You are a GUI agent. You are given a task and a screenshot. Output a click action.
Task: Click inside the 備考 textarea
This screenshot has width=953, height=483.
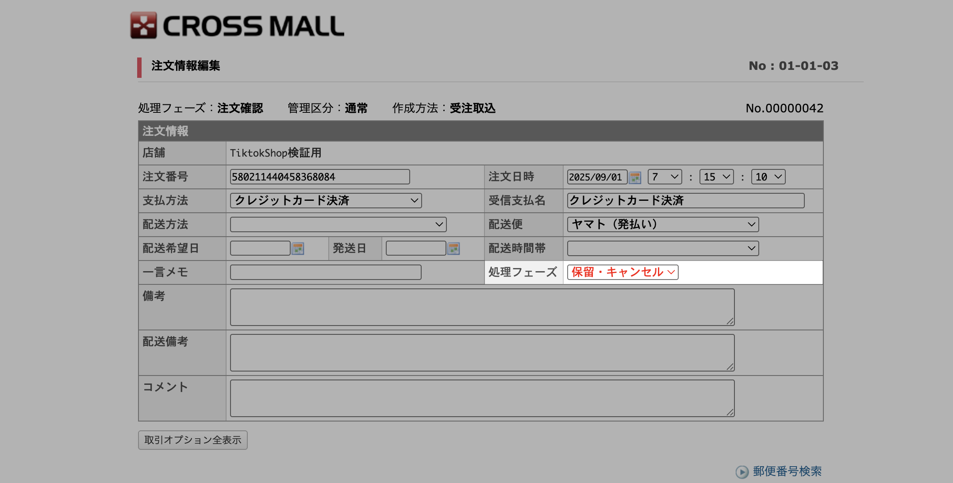(x=482, y=307)
